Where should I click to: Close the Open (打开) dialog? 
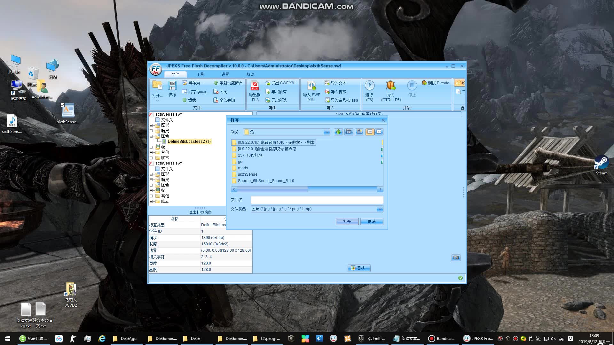tap(383, 120)
